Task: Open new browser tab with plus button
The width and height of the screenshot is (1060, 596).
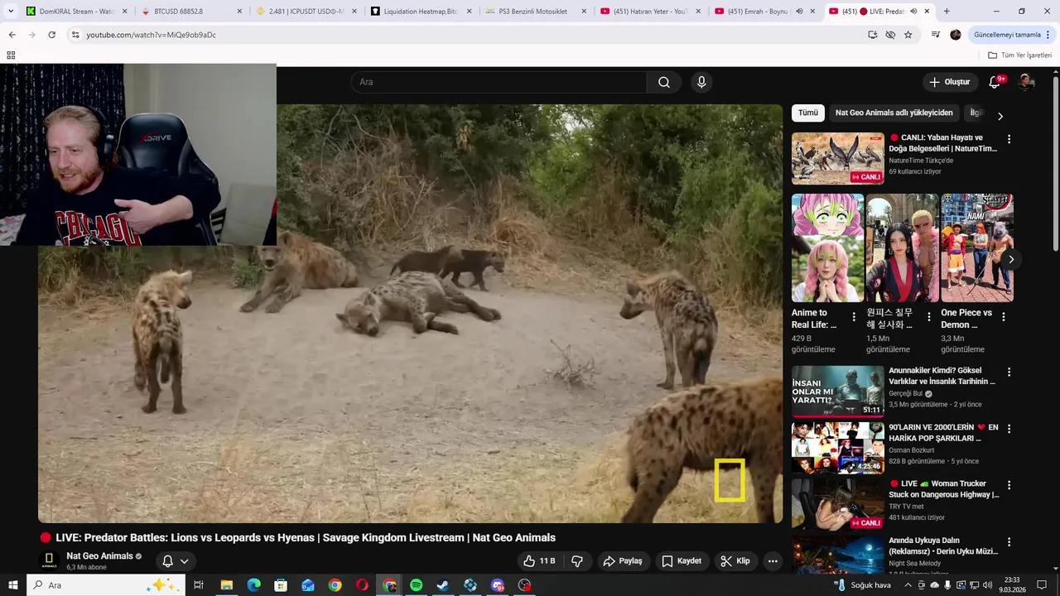Action: [947, 12]
